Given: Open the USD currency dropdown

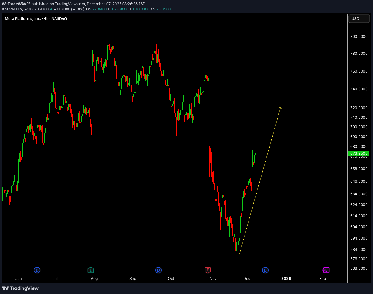Looking at the screenshot, I should 359,19.
